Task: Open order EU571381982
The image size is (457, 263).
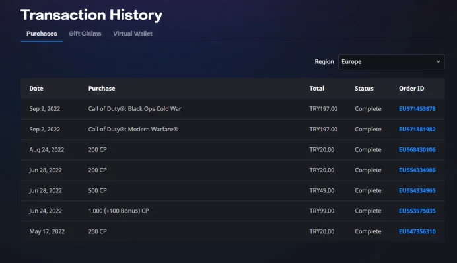Action: point(417,129)
